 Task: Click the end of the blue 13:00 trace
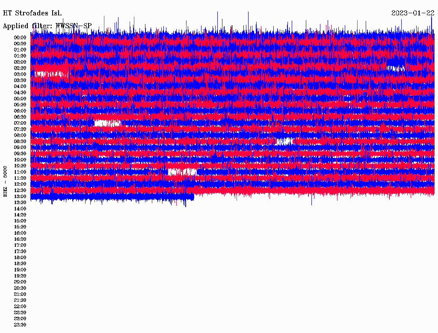[x=193, y=197]
